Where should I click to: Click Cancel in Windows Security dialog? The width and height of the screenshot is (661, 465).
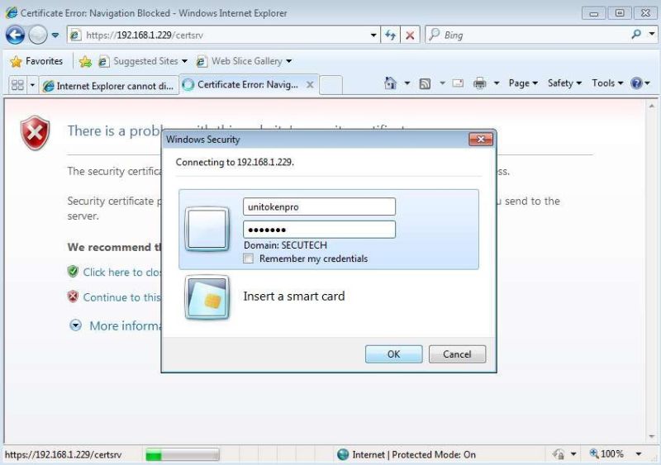[457, 354]
